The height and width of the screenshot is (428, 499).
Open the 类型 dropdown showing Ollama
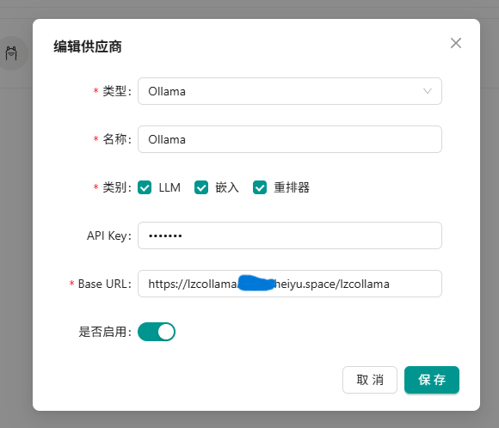point(290,91)
